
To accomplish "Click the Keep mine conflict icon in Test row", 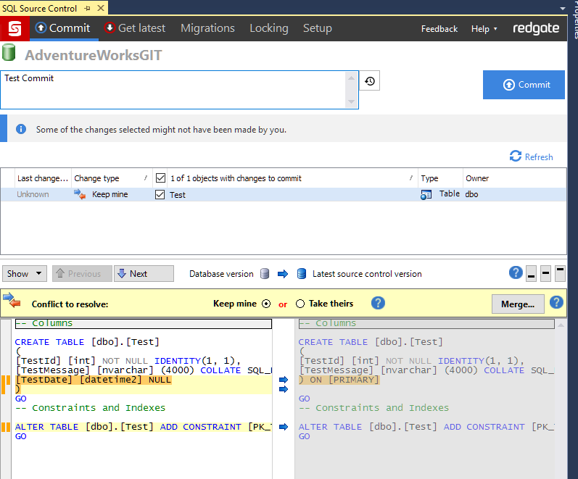I will point(80,194).
